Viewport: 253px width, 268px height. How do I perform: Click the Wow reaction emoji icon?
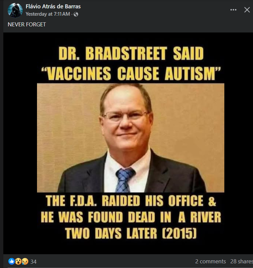tap(18, 261)
